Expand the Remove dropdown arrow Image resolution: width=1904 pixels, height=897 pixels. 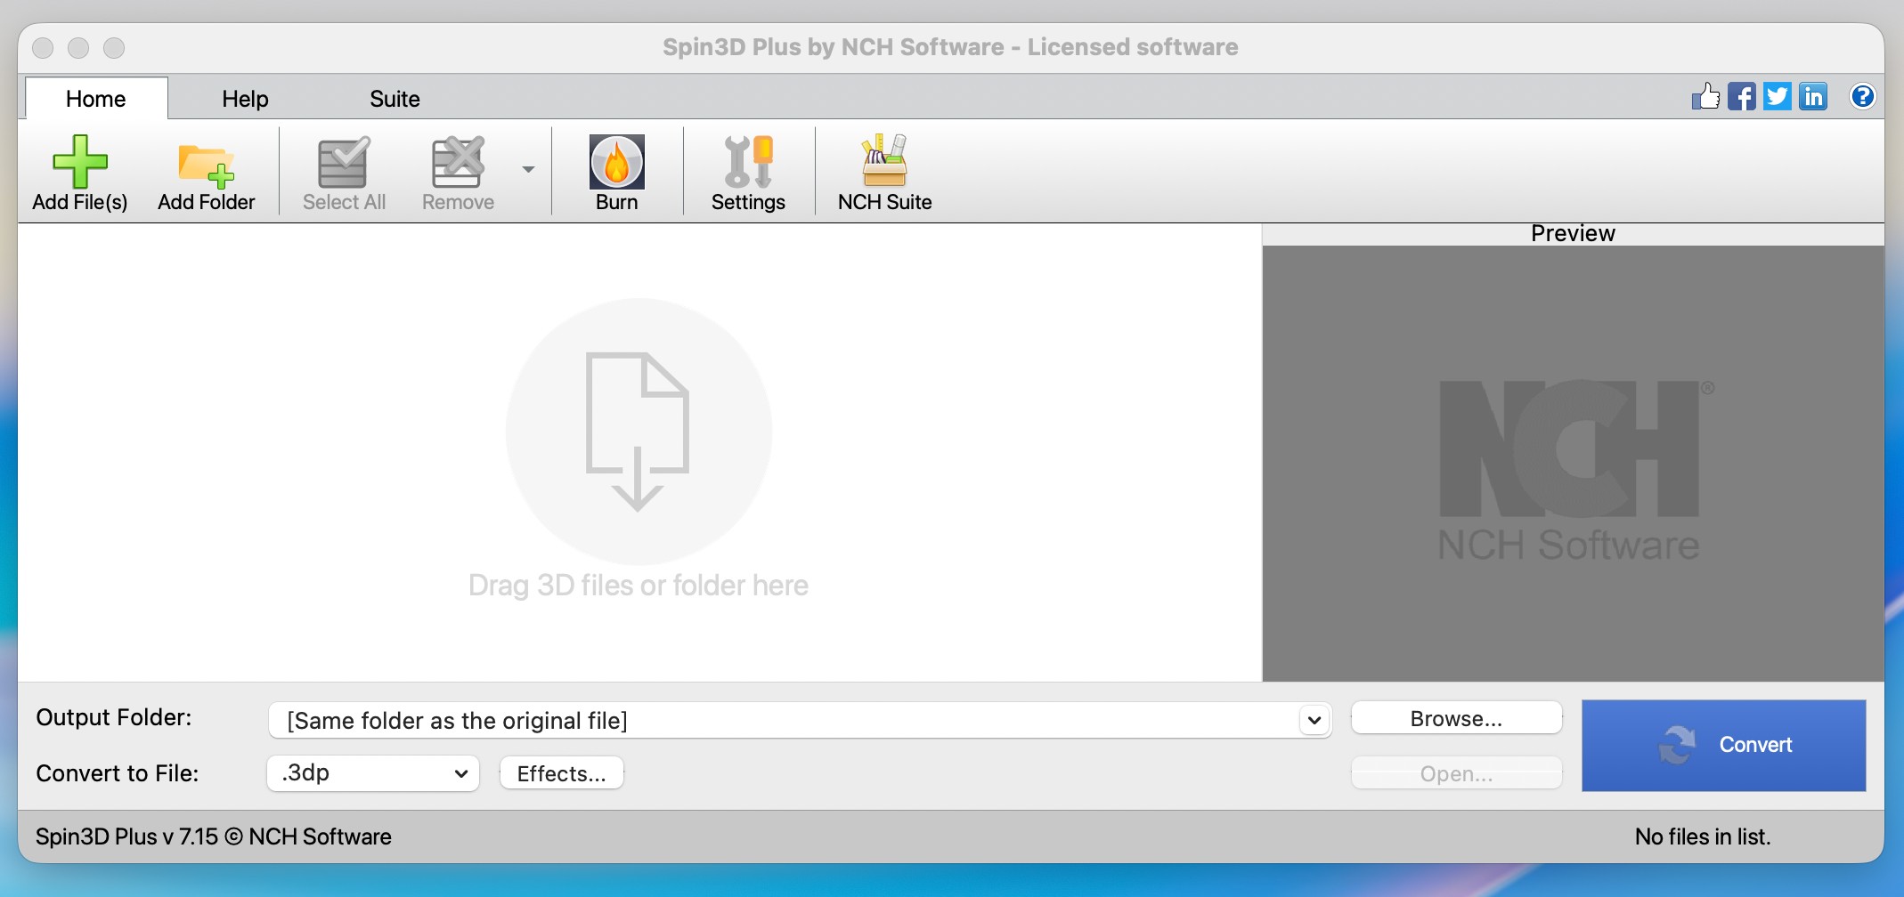pos(528,169)
